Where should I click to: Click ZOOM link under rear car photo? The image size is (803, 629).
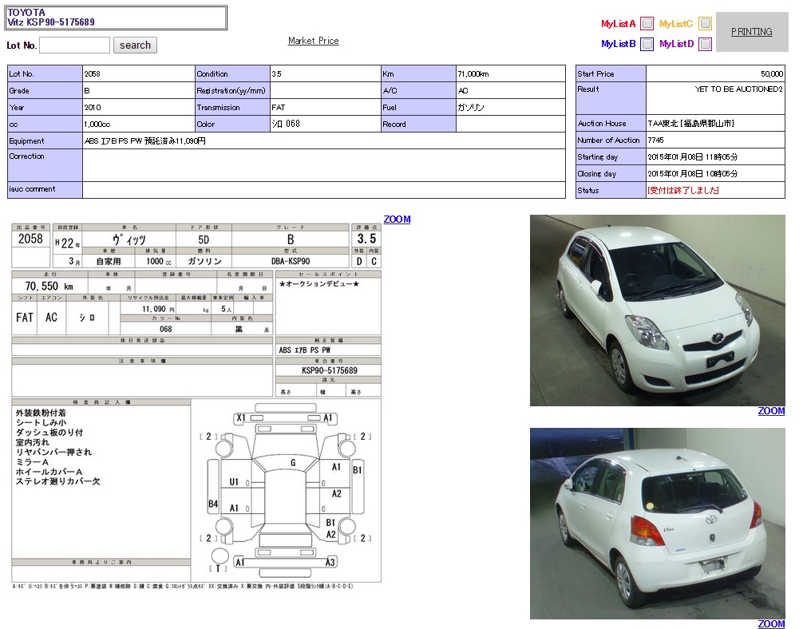pyautogui.click(x=771, y=624)
